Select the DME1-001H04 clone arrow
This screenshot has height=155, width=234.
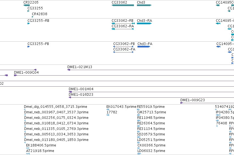coord(70,92)
